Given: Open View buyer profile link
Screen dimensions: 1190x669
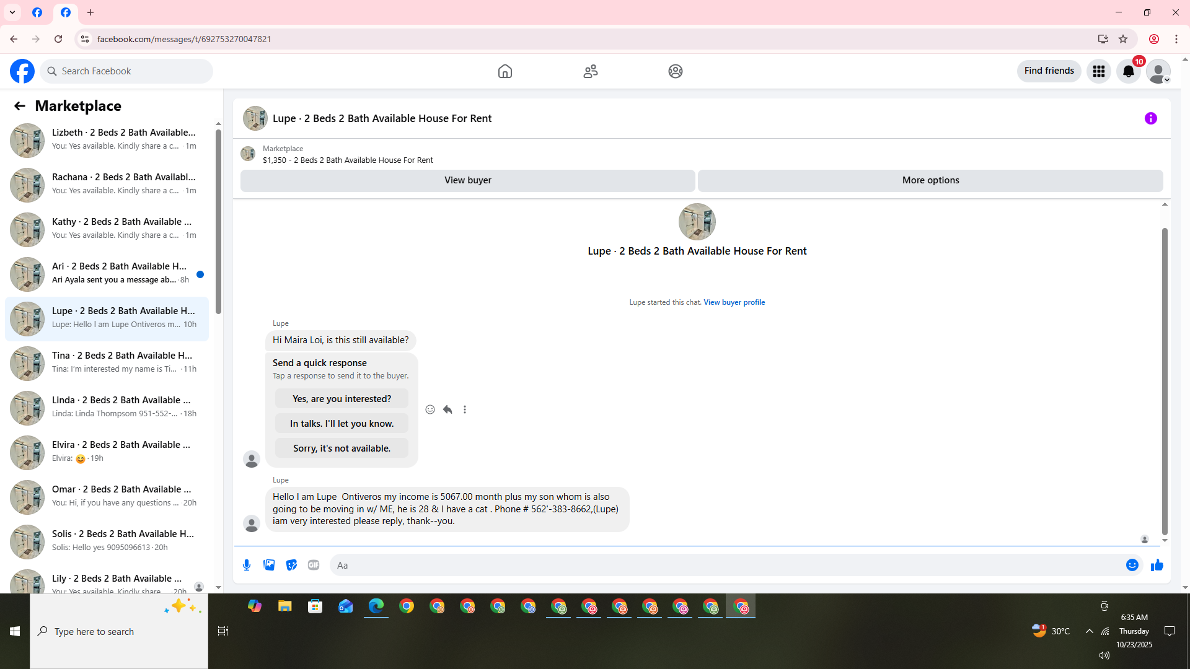Looking at the screenshot, I should click(x=734, y=302).
